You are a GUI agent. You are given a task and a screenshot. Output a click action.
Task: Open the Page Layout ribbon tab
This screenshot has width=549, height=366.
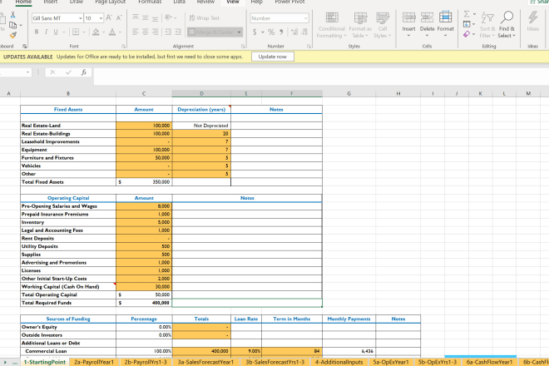pyautogui.click(x=111, y=2)
